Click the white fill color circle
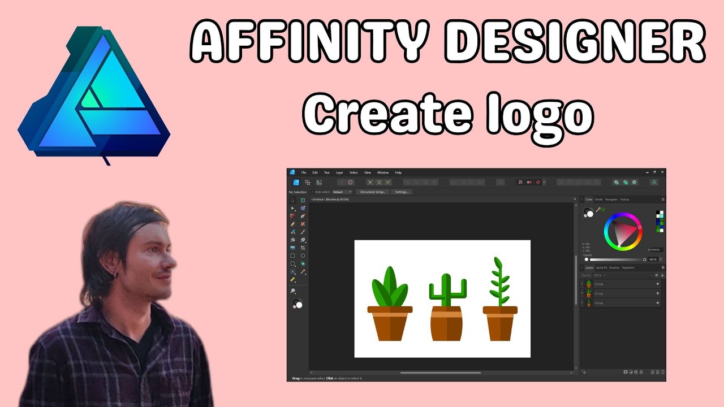724x407 pixels. (x=590, y=214)
